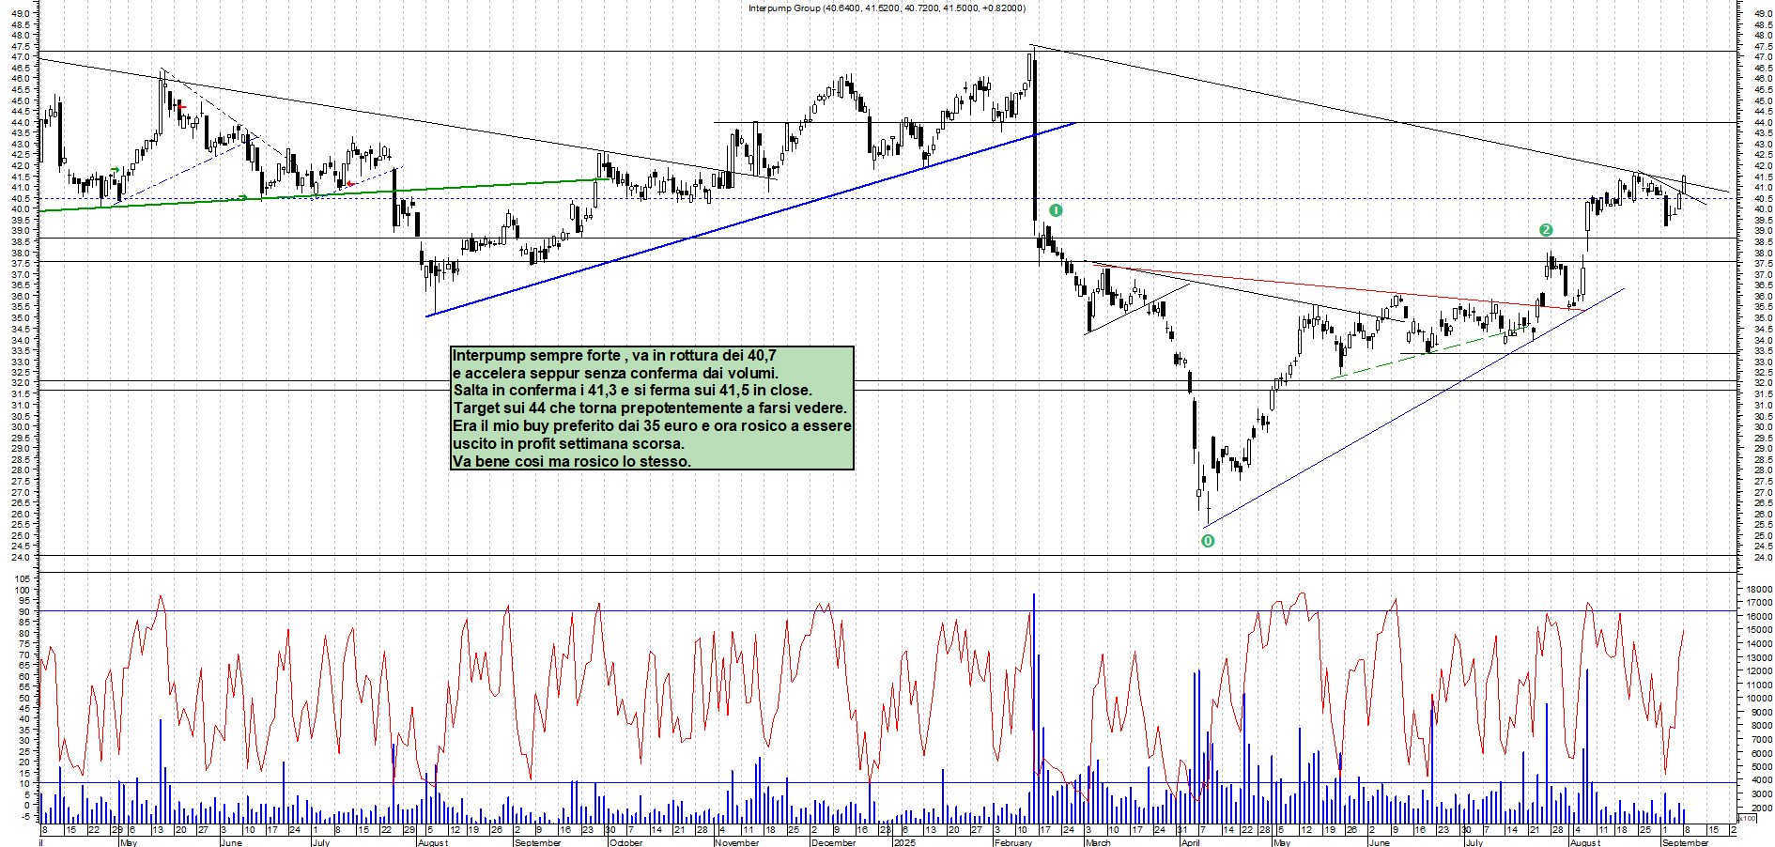This screenshot has width=1775, height=847.
Task: Click the x100 volume multiplier label
Action: point(1748,818)
